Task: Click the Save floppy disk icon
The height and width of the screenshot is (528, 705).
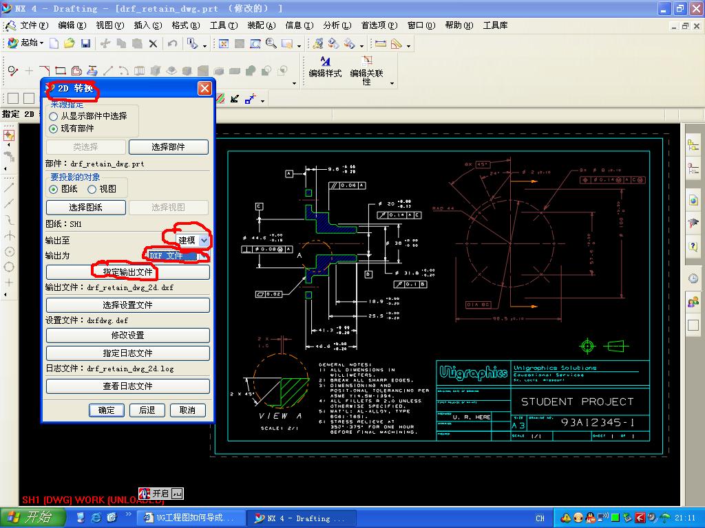Action: pyautogui.click(x=85, y=43)
